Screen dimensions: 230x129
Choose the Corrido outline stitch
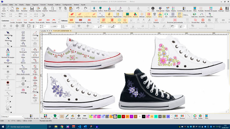[12, 21]
